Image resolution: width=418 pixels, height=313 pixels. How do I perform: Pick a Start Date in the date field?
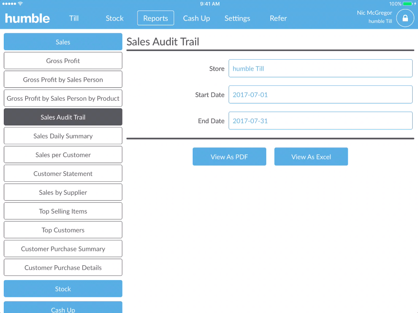click(321, 94)
